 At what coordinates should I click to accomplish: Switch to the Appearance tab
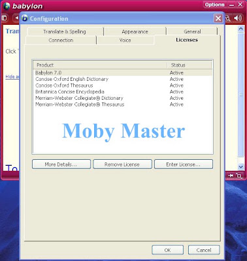[135, 31]
